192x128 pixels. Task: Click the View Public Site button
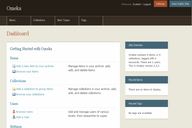click(180, 4)
